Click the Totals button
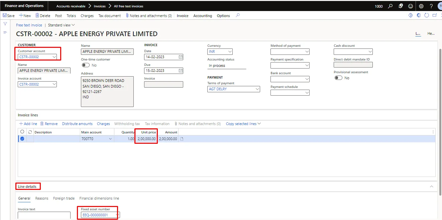Viewport: 442px width, 220px height. point(71,16)
